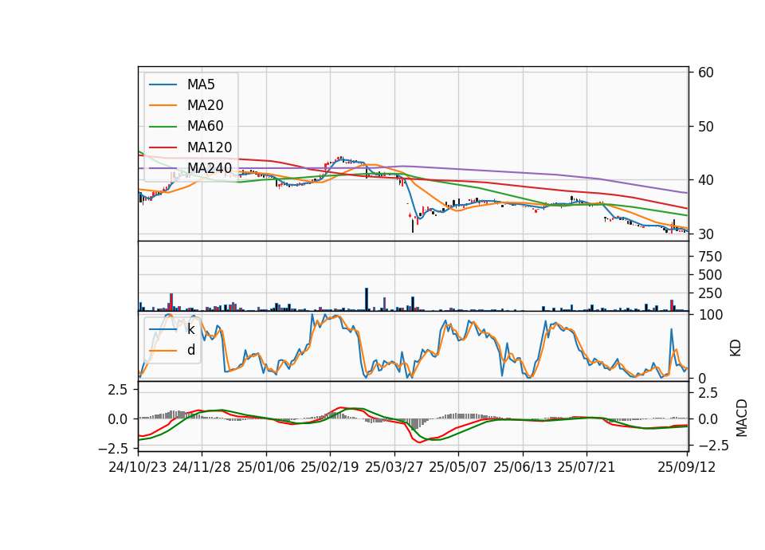Click the price axis value 30
Image resolution: width=765 pixels, height=550 pixels.
(706, 234)
